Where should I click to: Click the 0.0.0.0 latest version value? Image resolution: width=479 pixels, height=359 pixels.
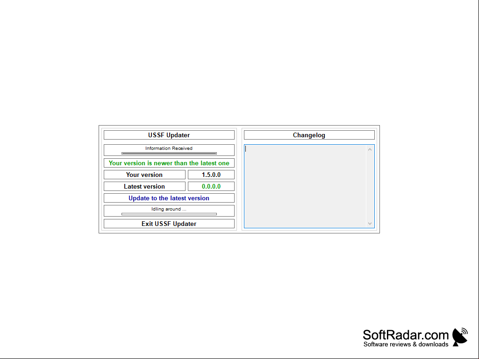pyautogui.click(x=211, y=186)
